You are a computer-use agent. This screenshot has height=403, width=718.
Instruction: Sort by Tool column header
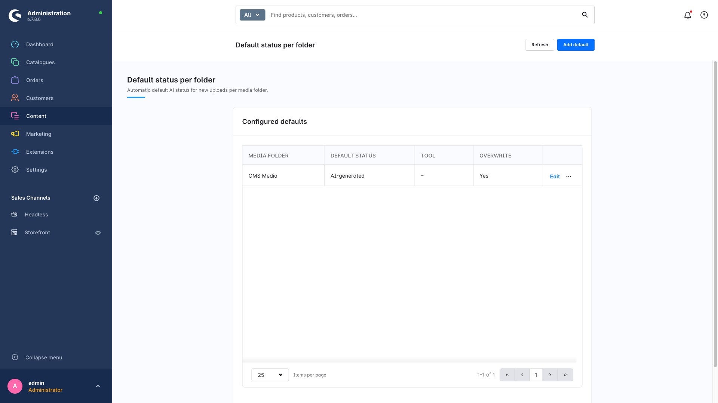[444, 156]
